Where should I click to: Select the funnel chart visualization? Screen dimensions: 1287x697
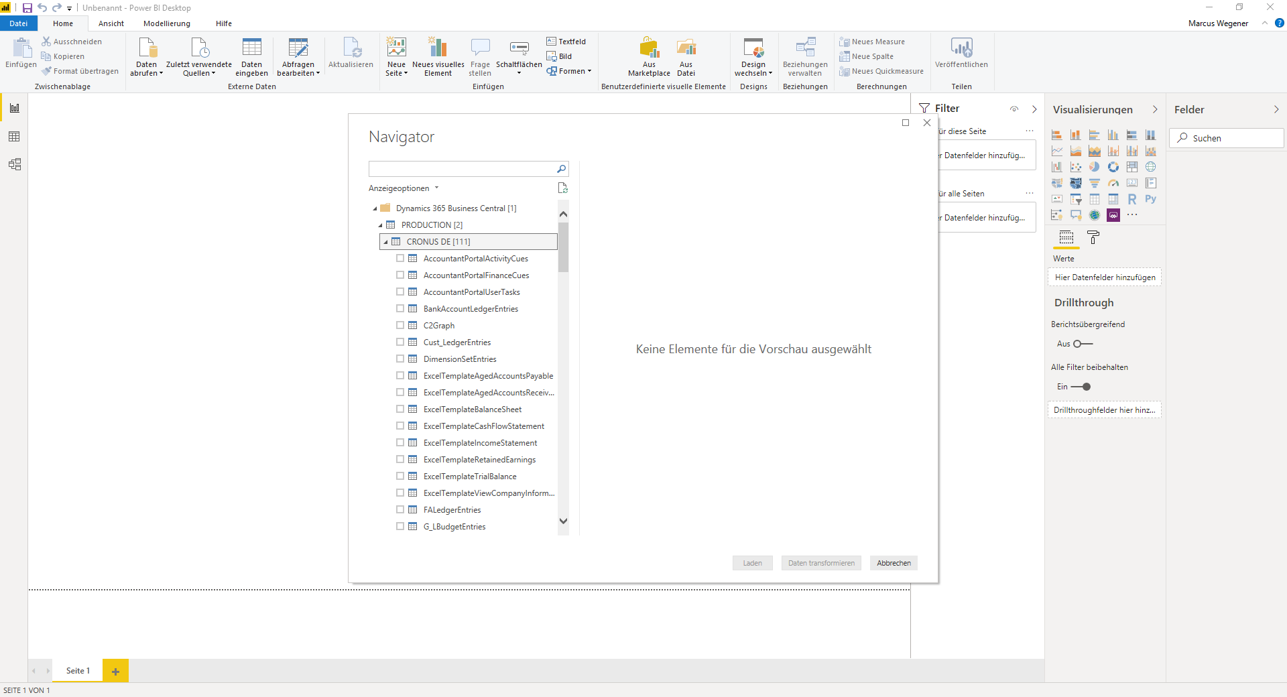click(1095, 183)
